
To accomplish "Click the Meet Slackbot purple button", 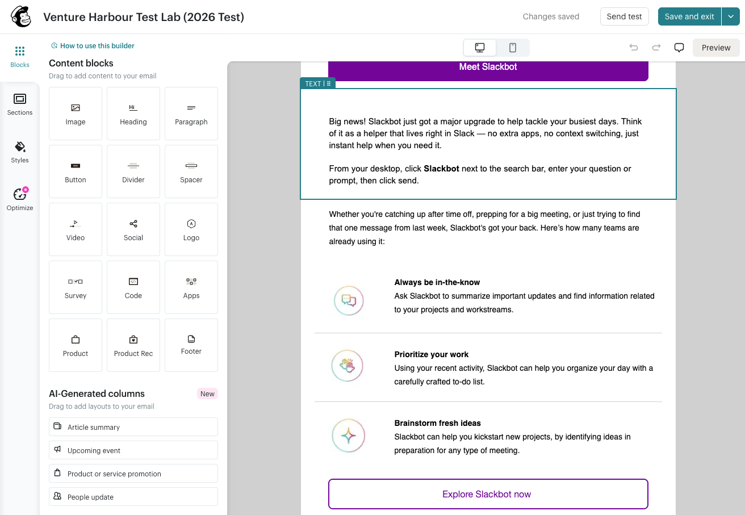I will point(488,70).
